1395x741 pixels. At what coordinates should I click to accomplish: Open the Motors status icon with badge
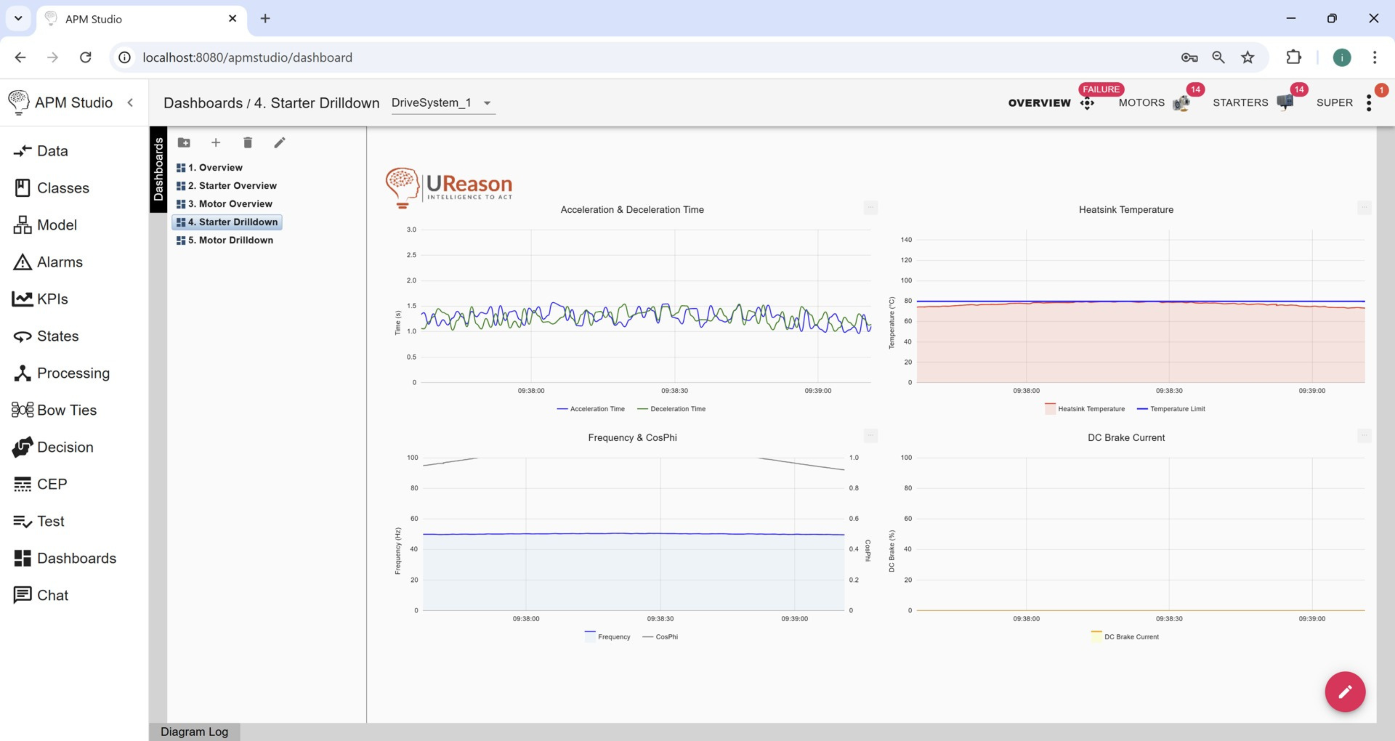click(1182, 103)
